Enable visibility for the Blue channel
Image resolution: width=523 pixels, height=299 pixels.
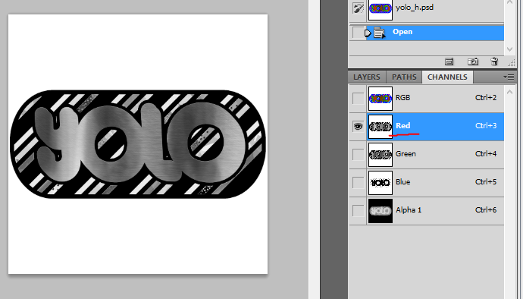(x=359, y=182)
